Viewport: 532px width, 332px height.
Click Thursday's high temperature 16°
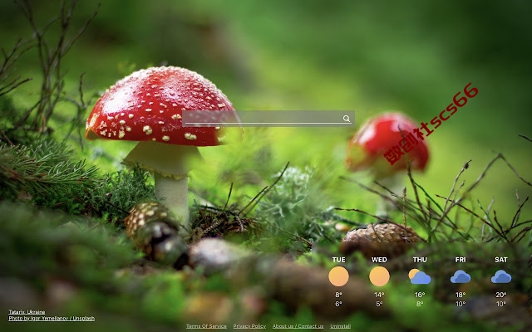tap(420, 295)
